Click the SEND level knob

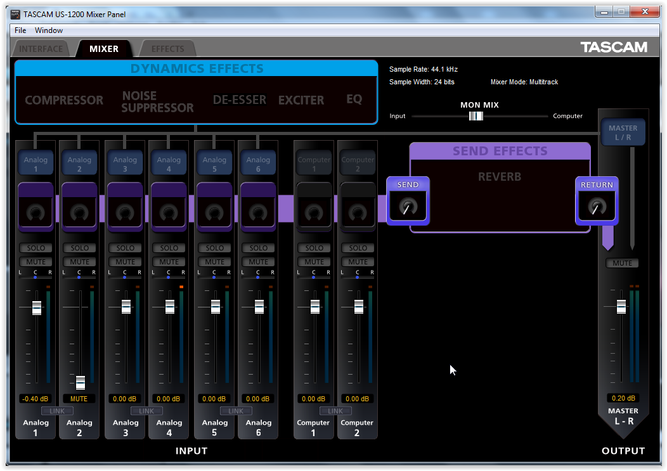click(x=408, y=205)
